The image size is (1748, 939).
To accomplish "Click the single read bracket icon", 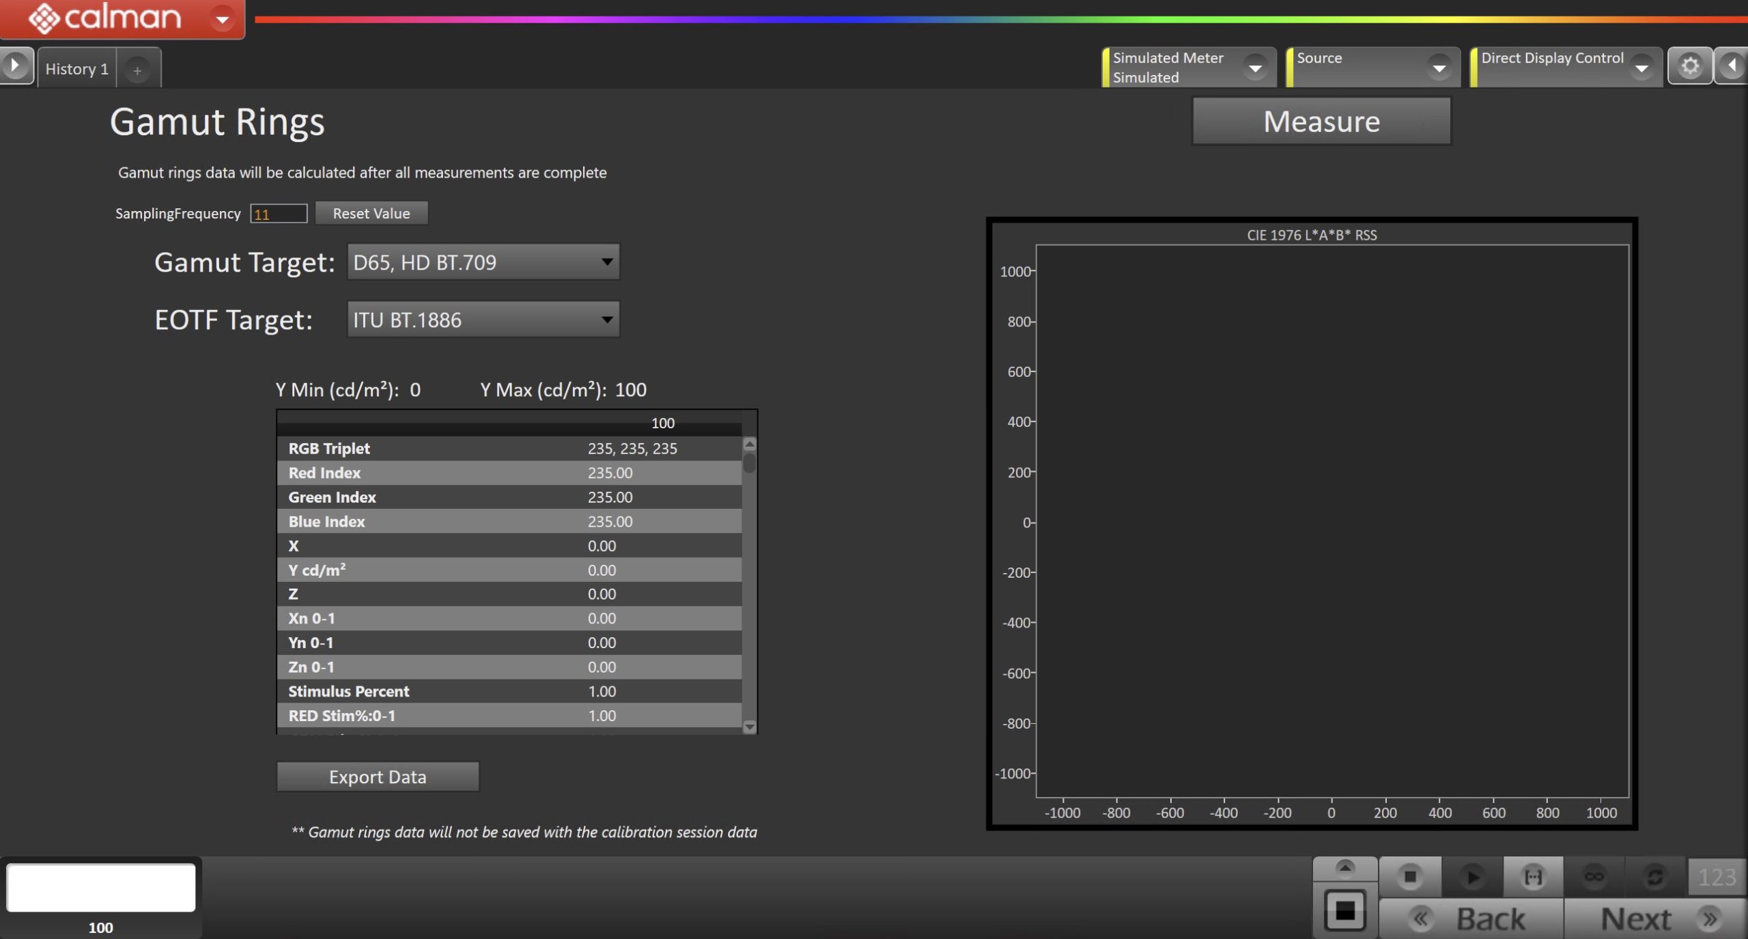I will pyautogui.click(x=1533, y=876).
